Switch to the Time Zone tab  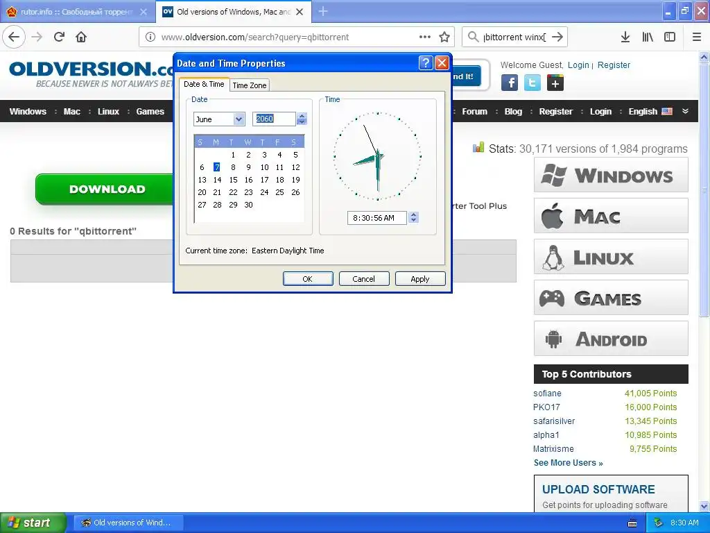click(250, 85)
